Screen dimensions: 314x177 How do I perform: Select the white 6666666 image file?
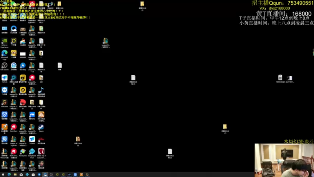23,55
